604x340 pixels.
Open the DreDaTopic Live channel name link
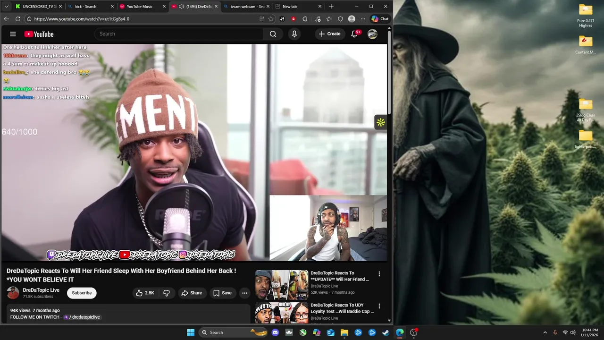[x=41, y=290]
